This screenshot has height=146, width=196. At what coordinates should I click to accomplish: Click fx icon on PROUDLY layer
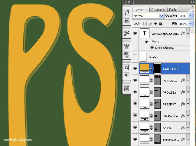(183, 92)
